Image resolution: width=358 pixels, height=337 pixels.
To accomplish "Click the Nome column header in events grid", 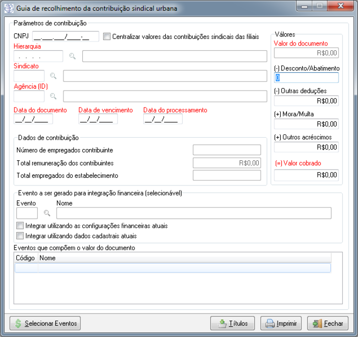I will coord(184,258).
